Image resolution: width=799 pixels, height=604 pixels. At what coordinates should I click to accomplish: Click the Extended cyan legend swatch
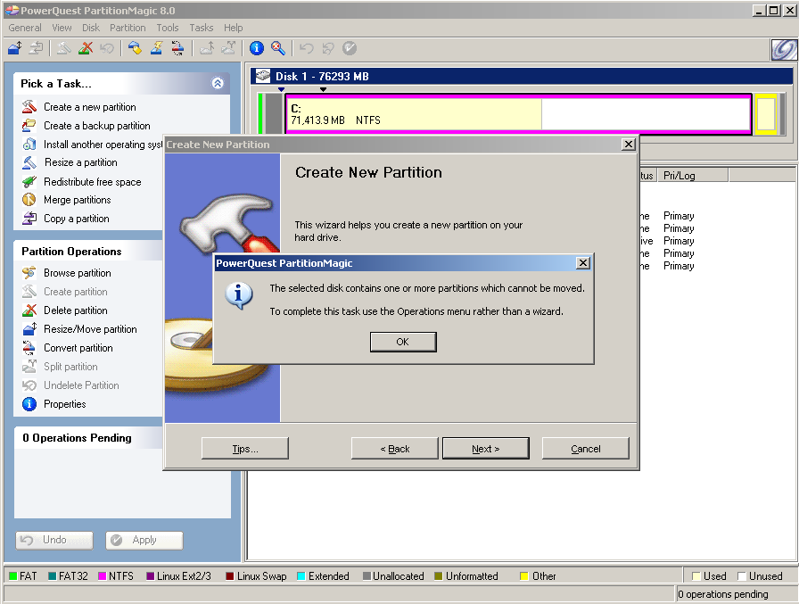coord(301,576)
